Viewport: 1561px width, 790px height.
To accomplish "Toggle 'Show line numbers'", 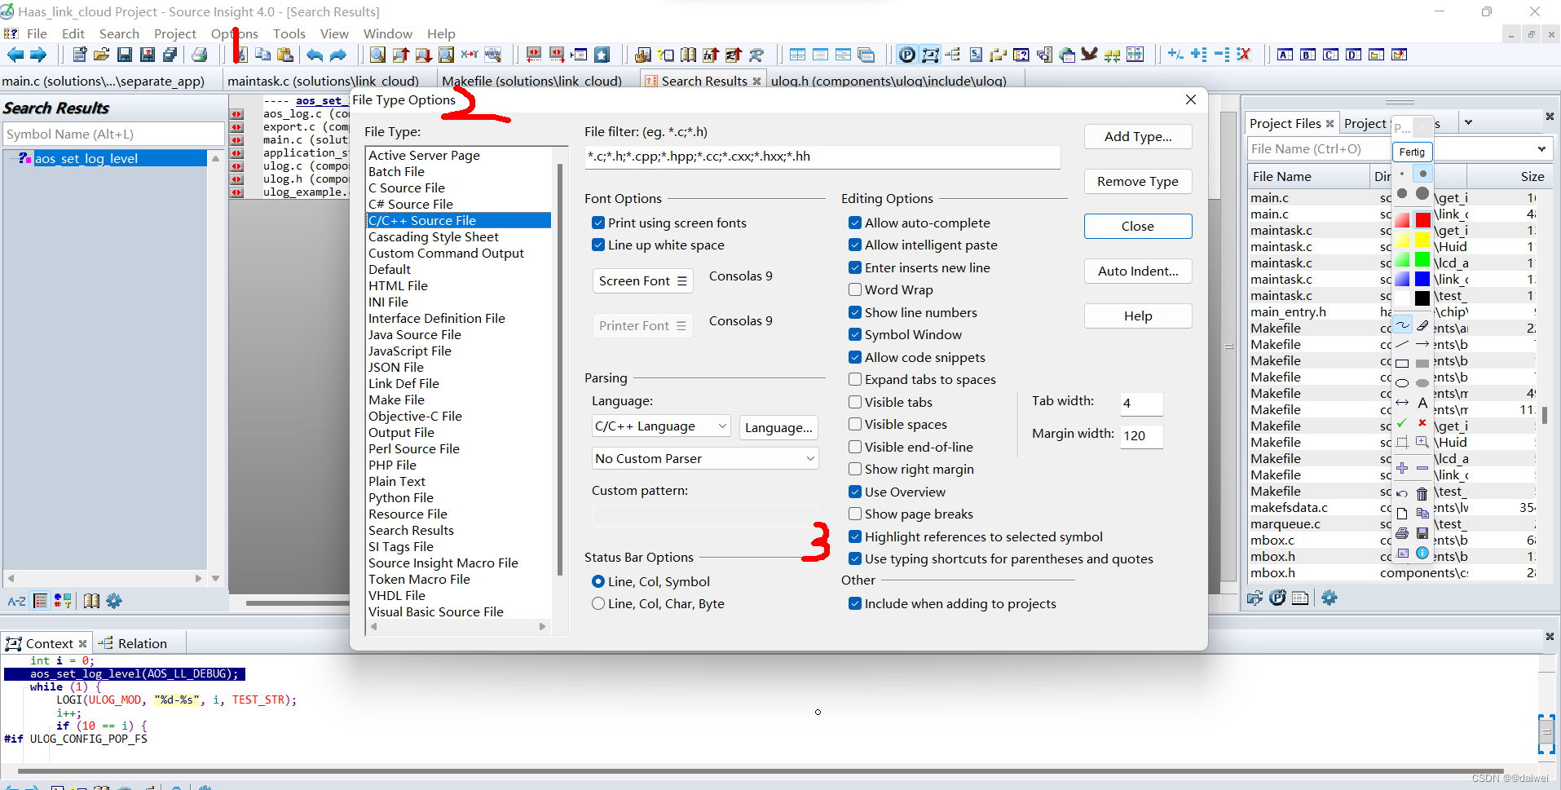I will [855, 312].
